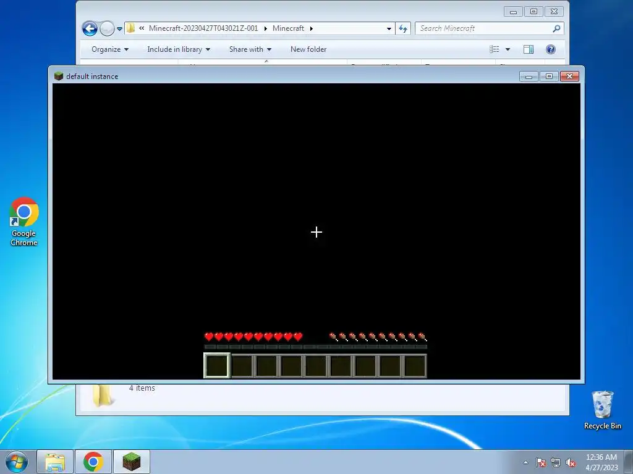Click the Show desktop strip
Image resolution: width=633 pixels, height=474 pixels.
[629, 462]
